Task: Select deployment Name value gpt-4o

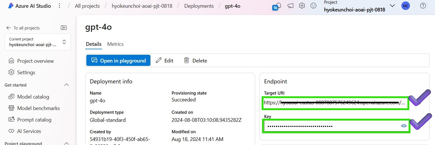Action: 98,101
